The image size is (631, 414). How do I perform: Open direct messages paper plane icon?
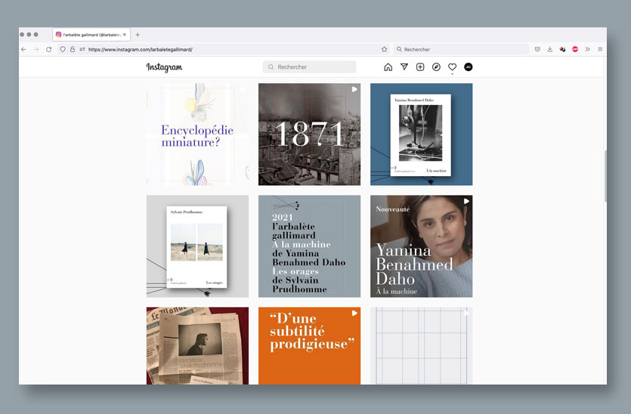click(x=404, y=67)
